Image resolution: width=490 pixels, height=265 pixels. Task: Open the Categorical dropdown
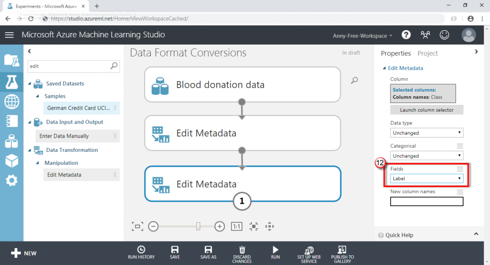pyautogui.click(x=426, y=155)
